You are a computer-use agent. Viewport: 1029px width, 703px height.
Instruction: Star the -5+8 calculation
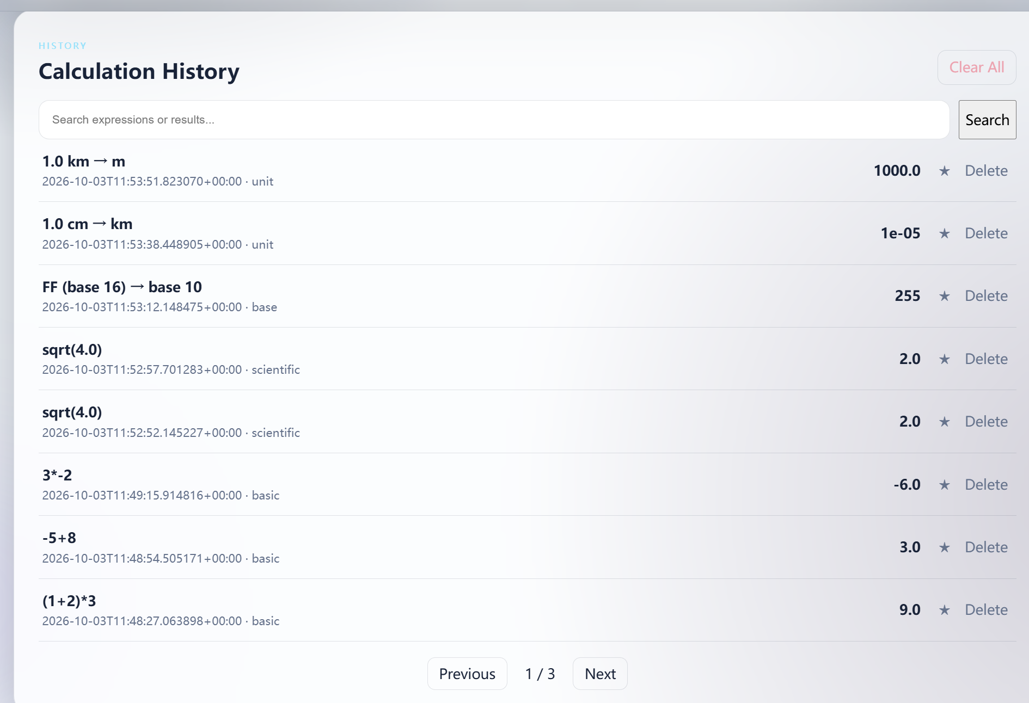945,547
